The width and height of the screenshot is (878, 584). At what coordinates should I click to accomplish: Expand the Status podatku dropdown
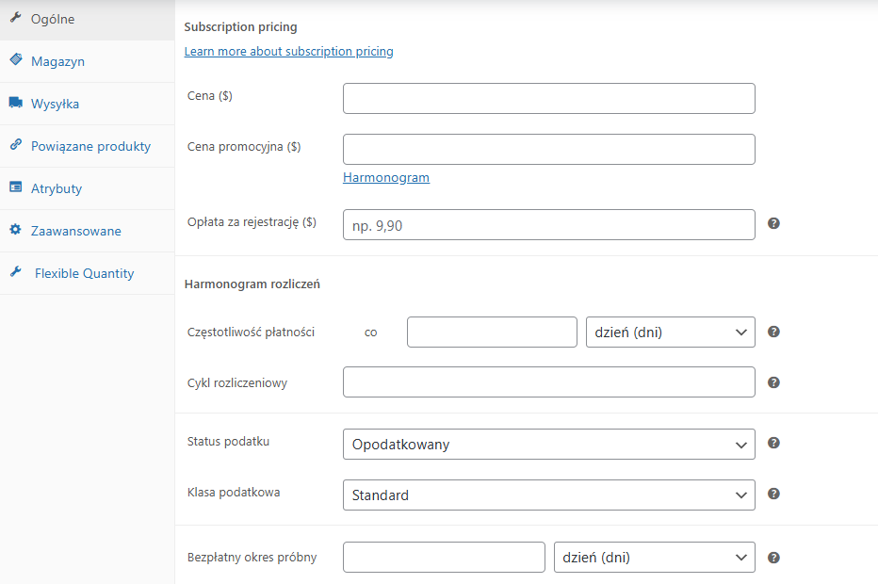(x=548, y=444)
